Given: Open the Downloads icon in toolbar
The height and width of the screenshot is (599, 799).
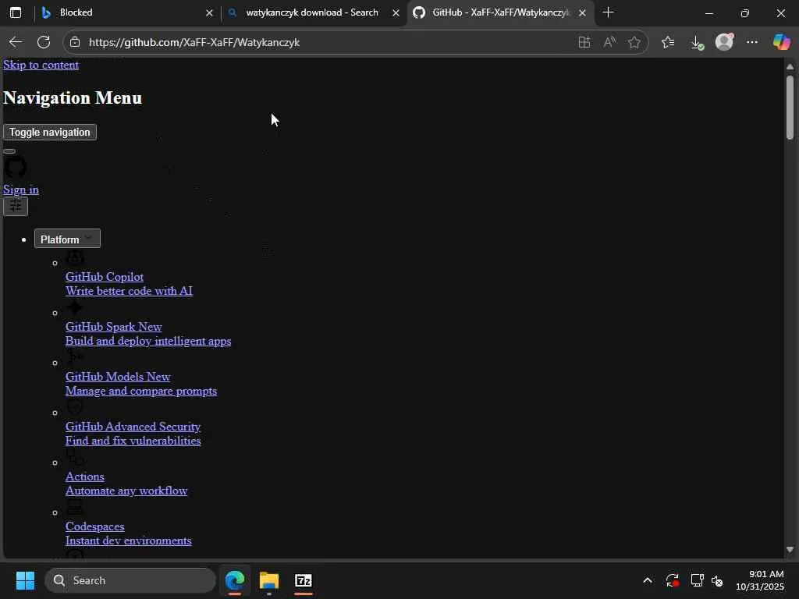Looking at the screenshot, I should (697, 42).
